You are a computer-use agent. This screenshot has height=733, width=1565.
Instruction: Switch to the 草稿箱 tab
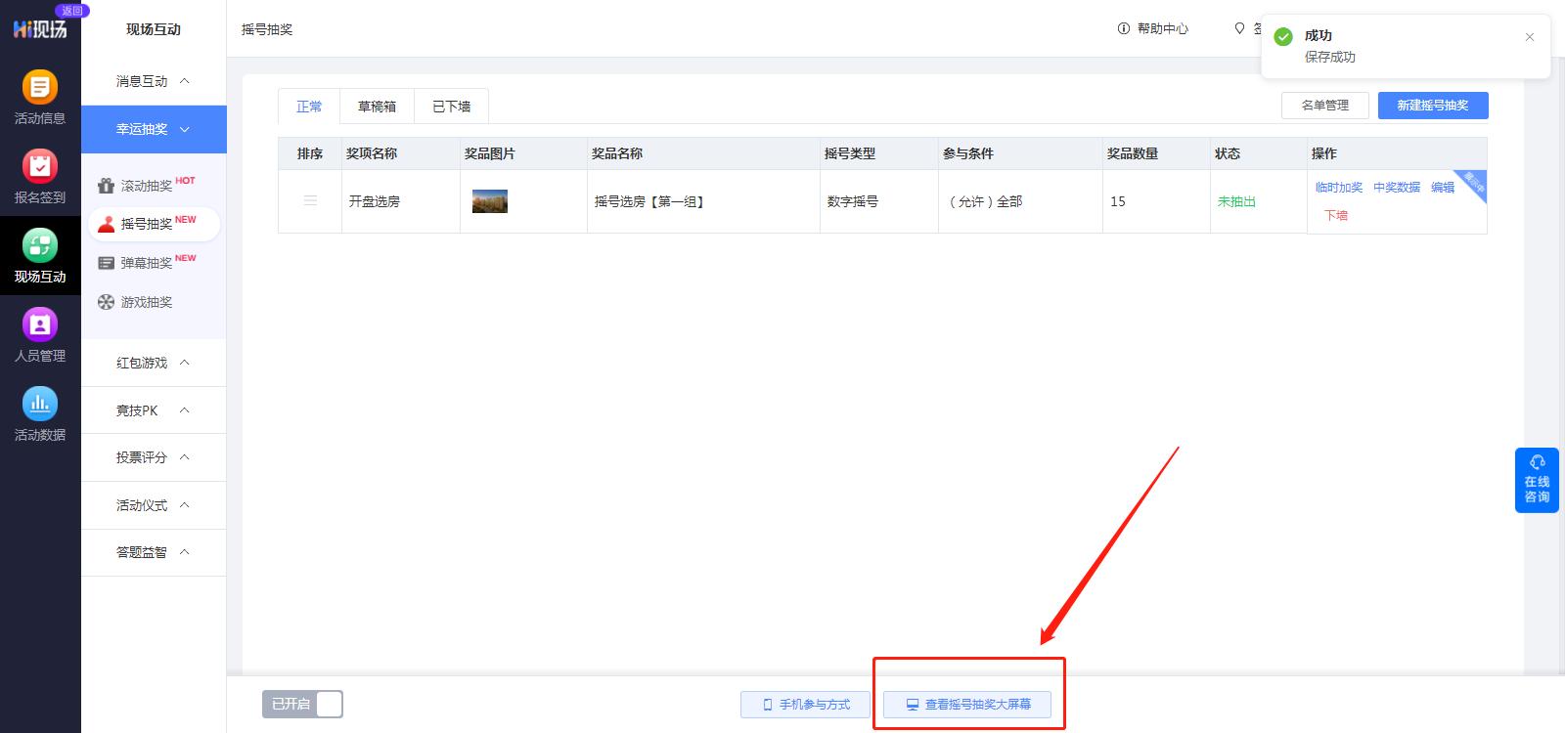pyautogui.click(x=378, y=107)
